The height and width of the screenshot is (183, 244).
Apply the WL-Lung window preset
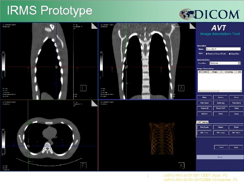[221, 133]
